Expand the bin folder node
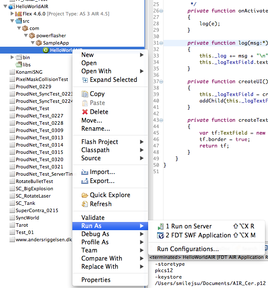The height and width of the screenshot is (288, 268). click(12, 57)
